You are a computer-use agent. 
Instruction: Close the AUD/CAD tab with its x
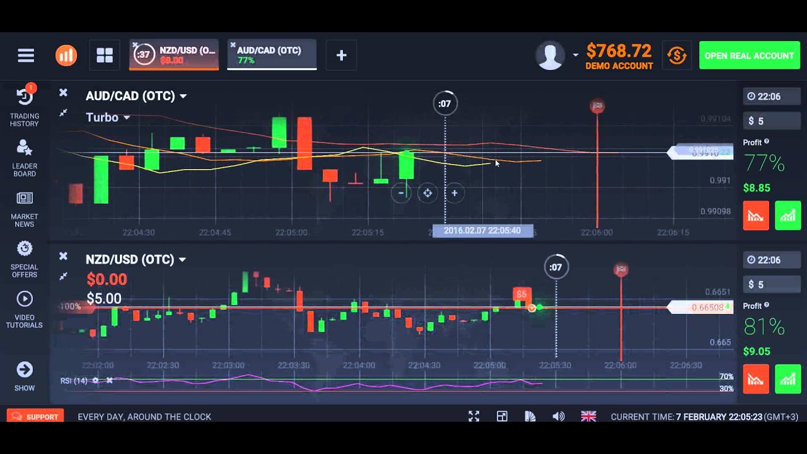click(x=233, y=45)
